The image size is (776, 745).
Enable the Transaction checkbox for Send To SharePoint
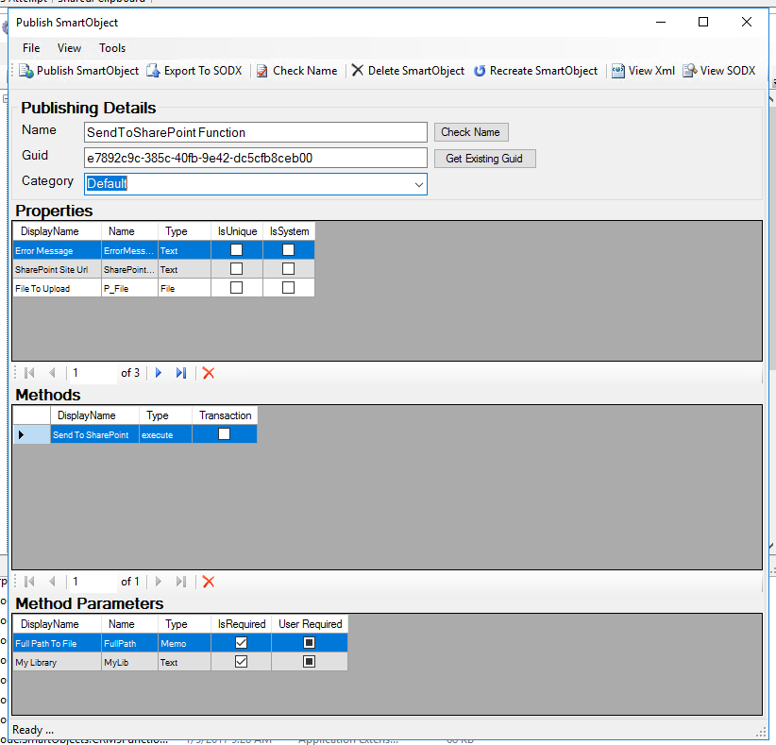click(223, 434)
